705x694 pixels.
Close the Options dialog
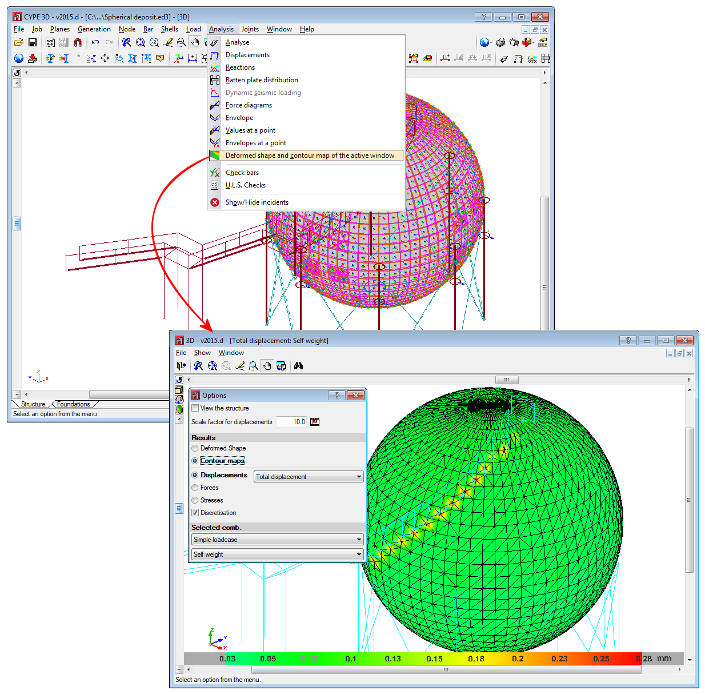coord(355,395)
